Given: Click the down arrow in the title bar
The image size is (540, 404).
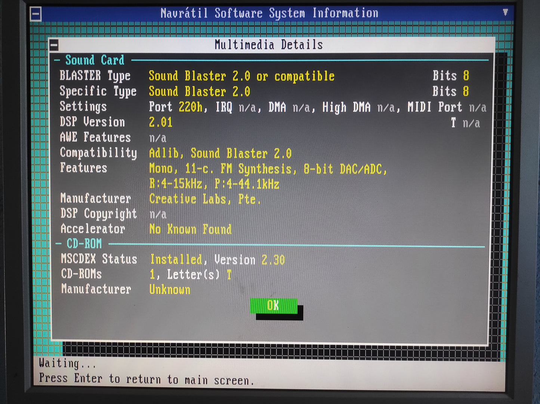Looking at the screenshot, I should pyautogui.click(x=505, y=12).
